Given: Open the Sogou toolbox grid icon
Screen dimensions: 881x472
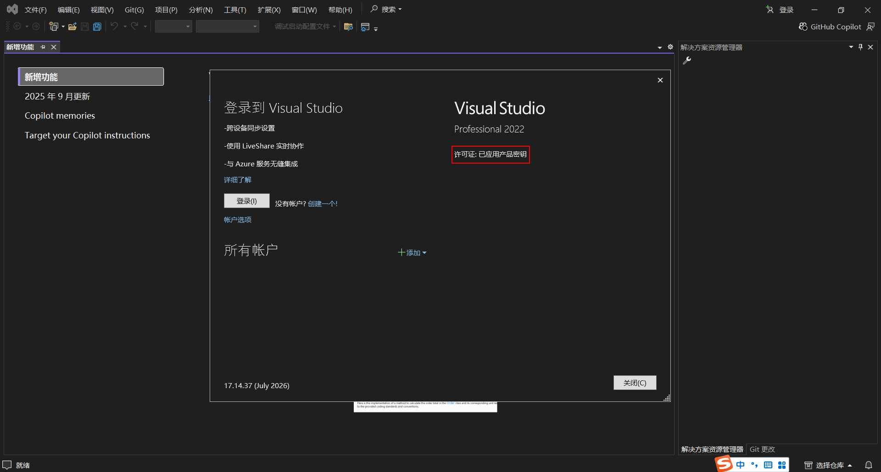Looking at the screenshot, I should click(782, 465).
